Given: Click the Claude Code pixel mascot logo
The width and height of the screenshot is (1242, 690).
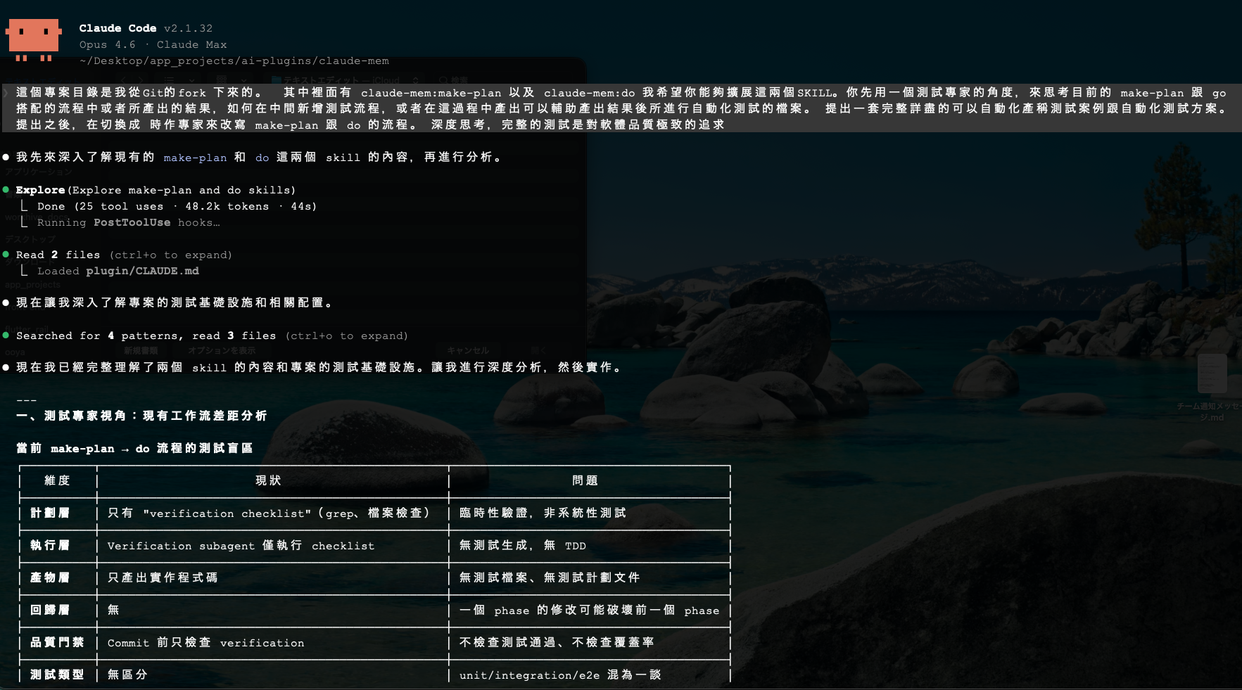Looking at the screenshot, I should 33,39.
